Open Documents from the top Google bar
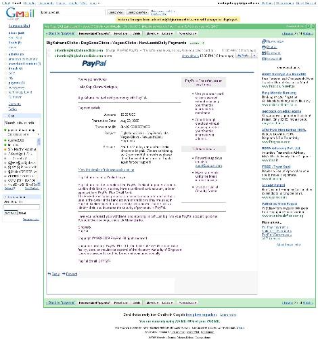This screenshot has height=339, width=318. (46, 3)
